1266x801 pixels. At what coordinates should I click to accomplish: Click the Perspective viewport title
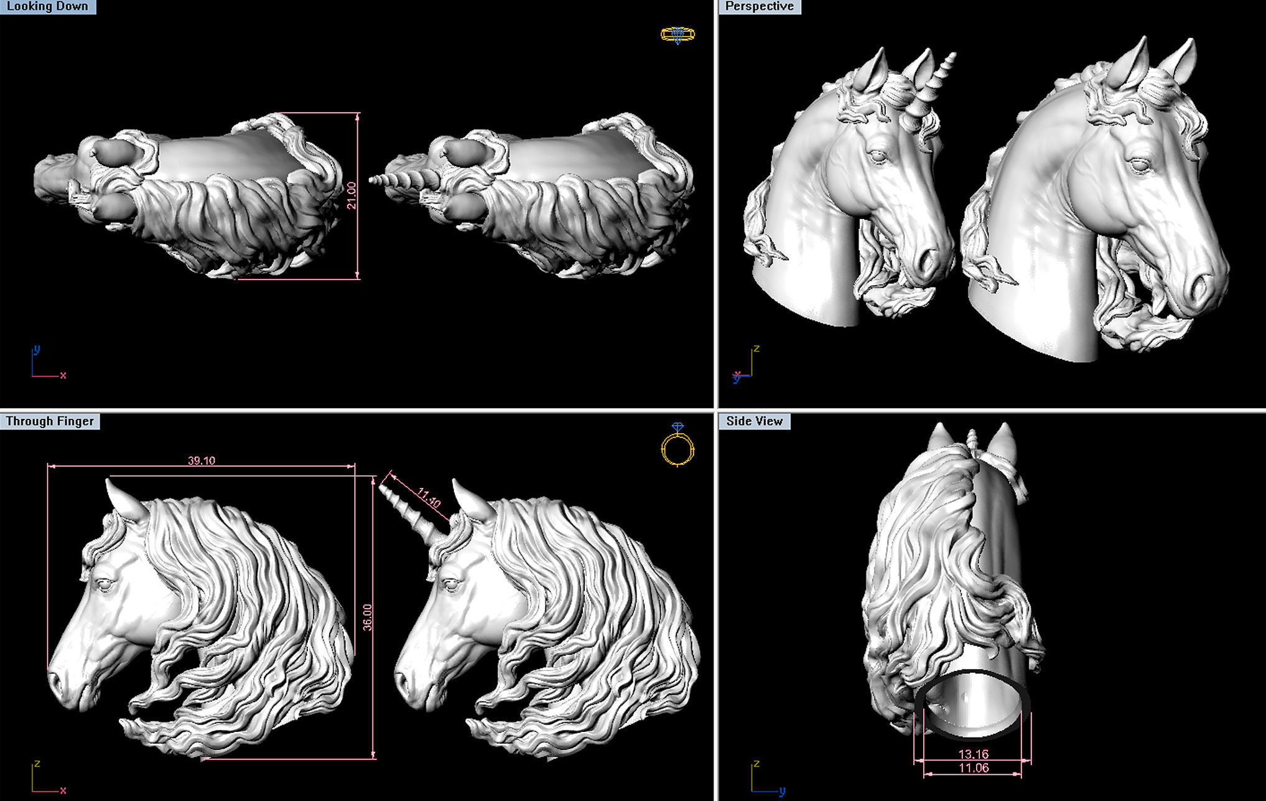point(760,7)
